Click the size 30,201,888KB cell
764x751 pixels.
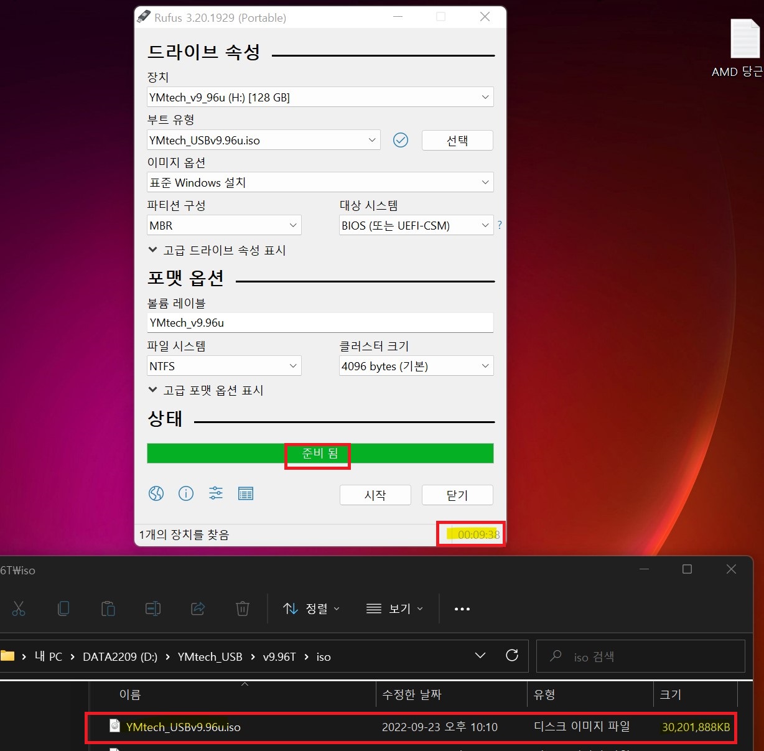pyautogui.click(x=696, y=727)
